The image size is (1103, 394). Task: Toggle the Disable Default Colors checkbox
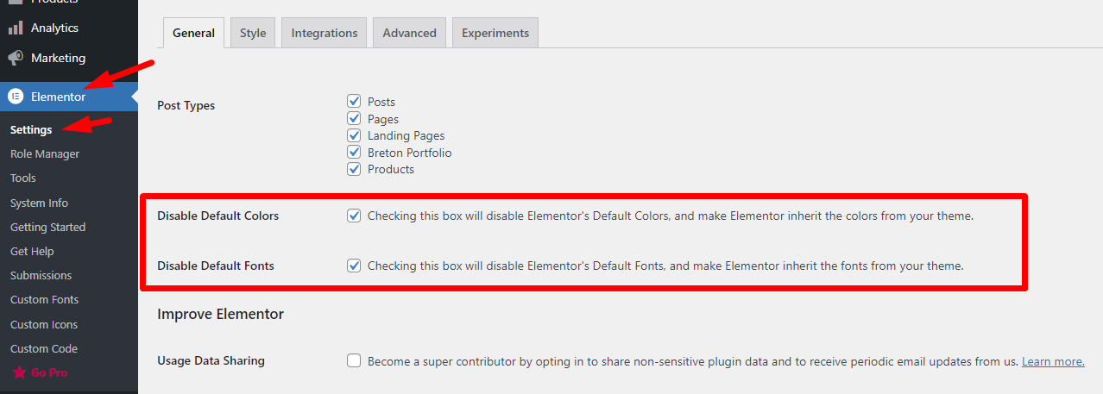pos(354,216)
